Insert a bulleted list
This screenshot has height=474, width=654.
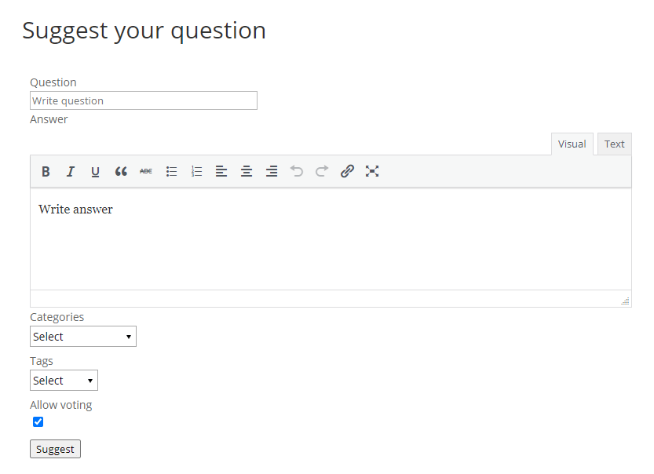coord(171,171)
